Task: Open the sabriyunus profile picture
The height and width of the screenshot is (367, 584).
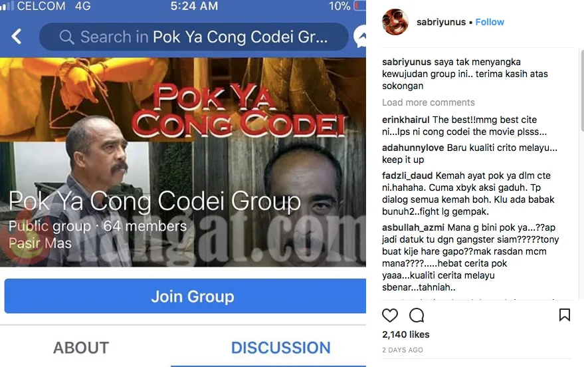Action: coord(395,22)
